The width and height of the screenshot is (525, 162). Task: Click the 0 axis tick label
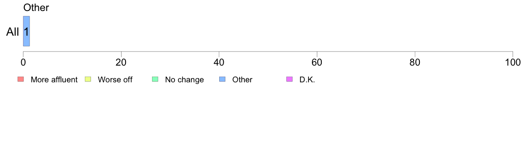coord(23,62)
